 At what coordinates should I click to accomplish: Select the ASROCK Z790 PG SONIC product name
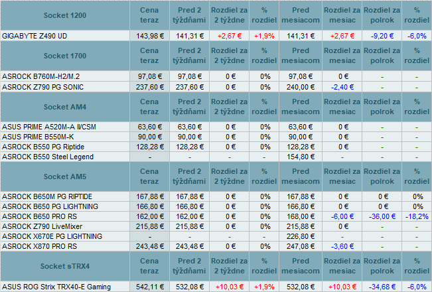(x=42, y=87)
